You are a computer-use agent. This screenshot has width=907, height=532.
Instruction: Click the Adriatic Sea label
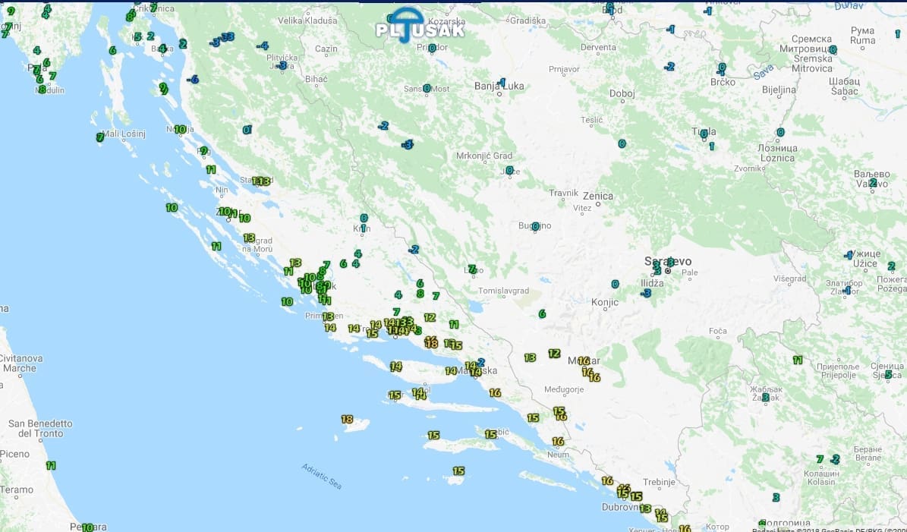click(x=322, y=476)
